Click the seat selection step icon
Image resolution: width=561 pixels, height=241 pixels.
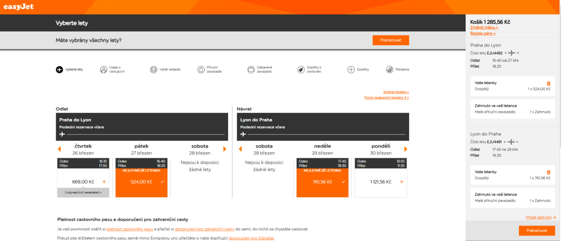pyautogui.click(x=153, y=70)
